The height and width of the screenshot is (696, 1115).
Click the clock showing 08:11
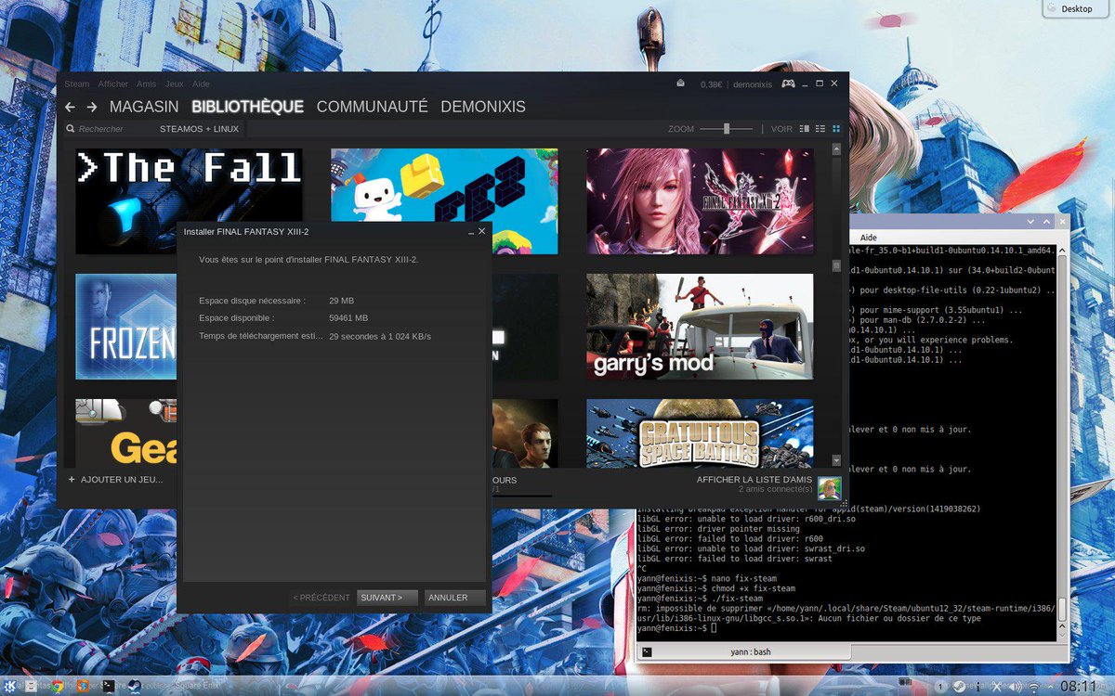click(1078, 687)
